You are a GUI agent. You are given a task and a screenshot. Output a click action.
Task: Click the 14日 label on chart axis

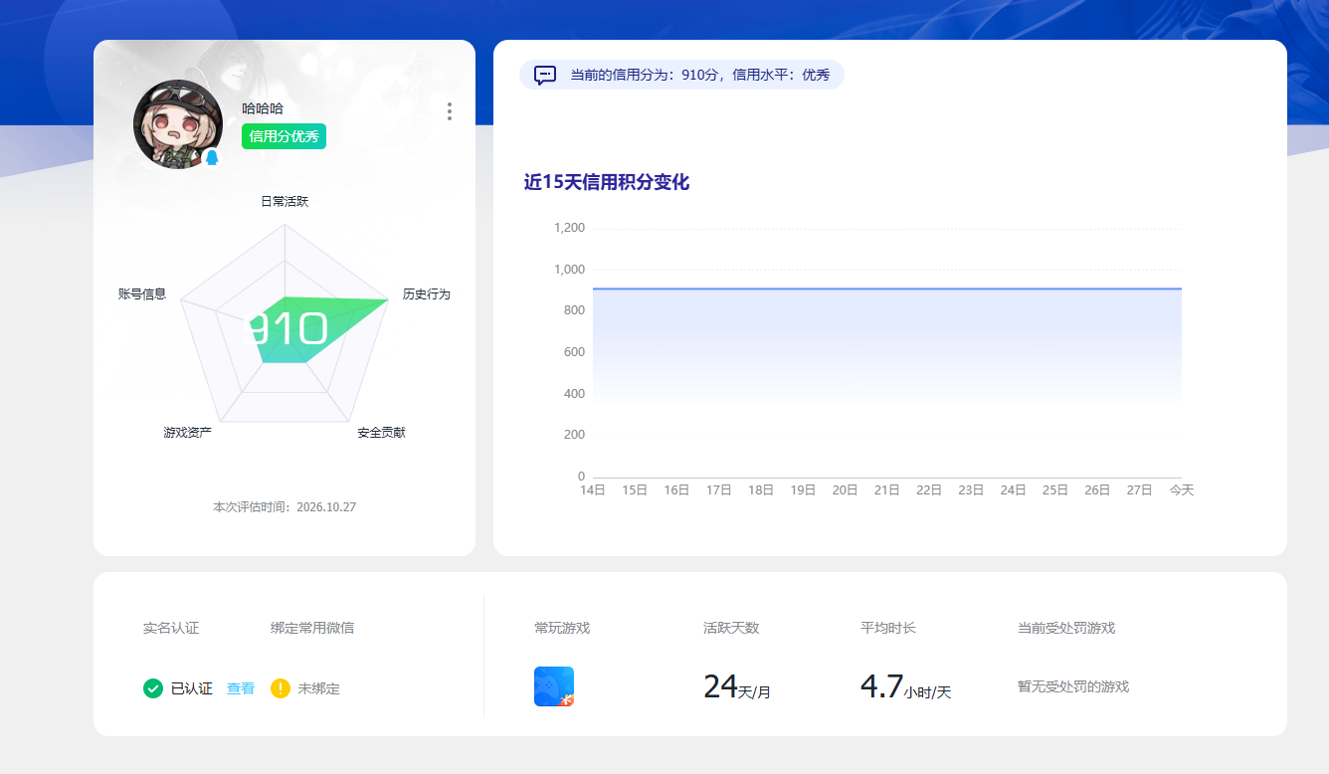tap(593, 490)
